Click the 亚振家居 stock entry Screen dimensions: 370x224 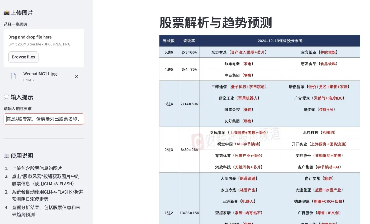pyautogui.click(x=239, y=213)
